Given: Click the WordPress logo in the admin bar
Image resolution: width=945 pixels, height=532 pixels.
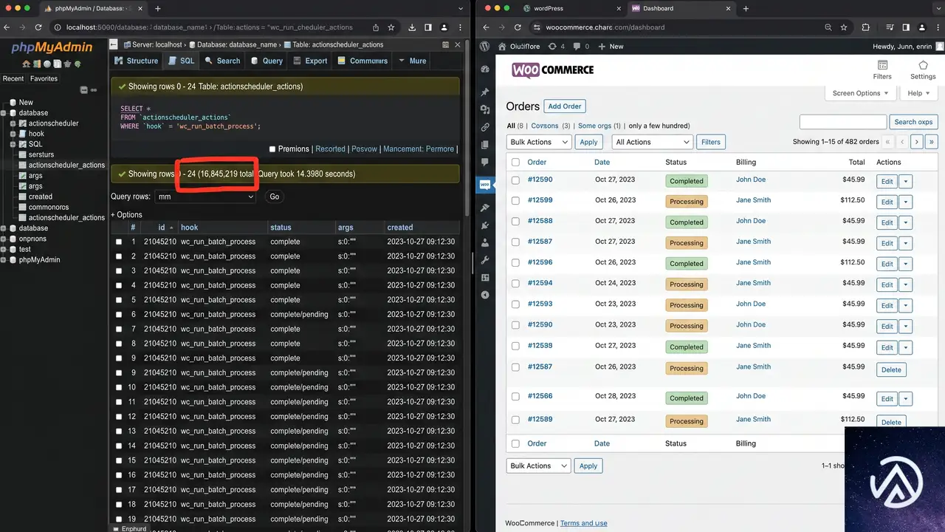Looking at the screenshot, I should [484, 46].
